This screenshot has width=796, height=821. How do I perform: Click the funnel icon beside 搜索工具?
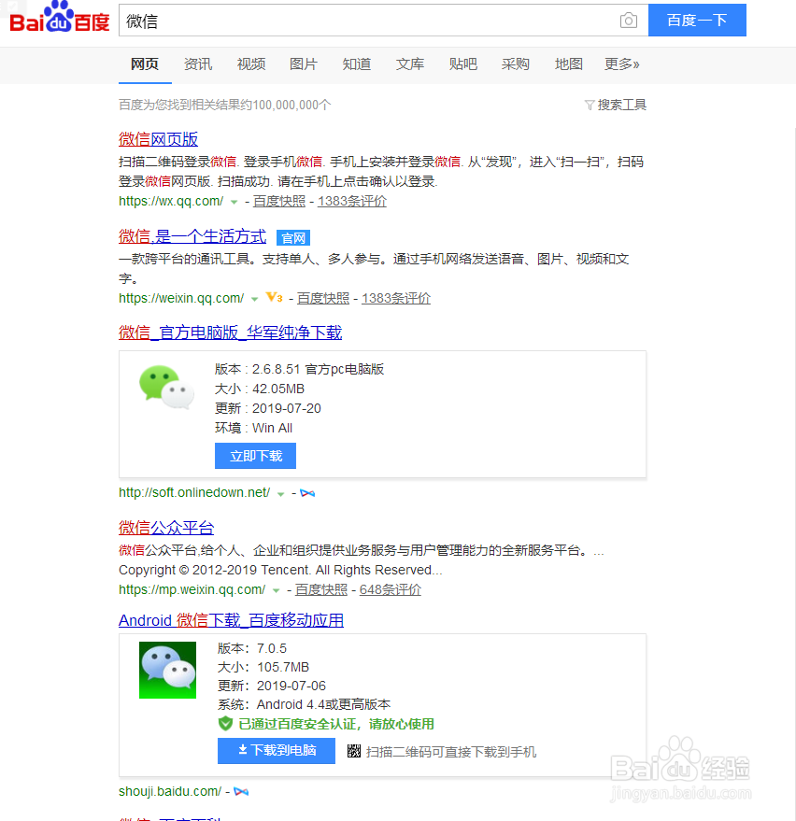click(590, 104)
